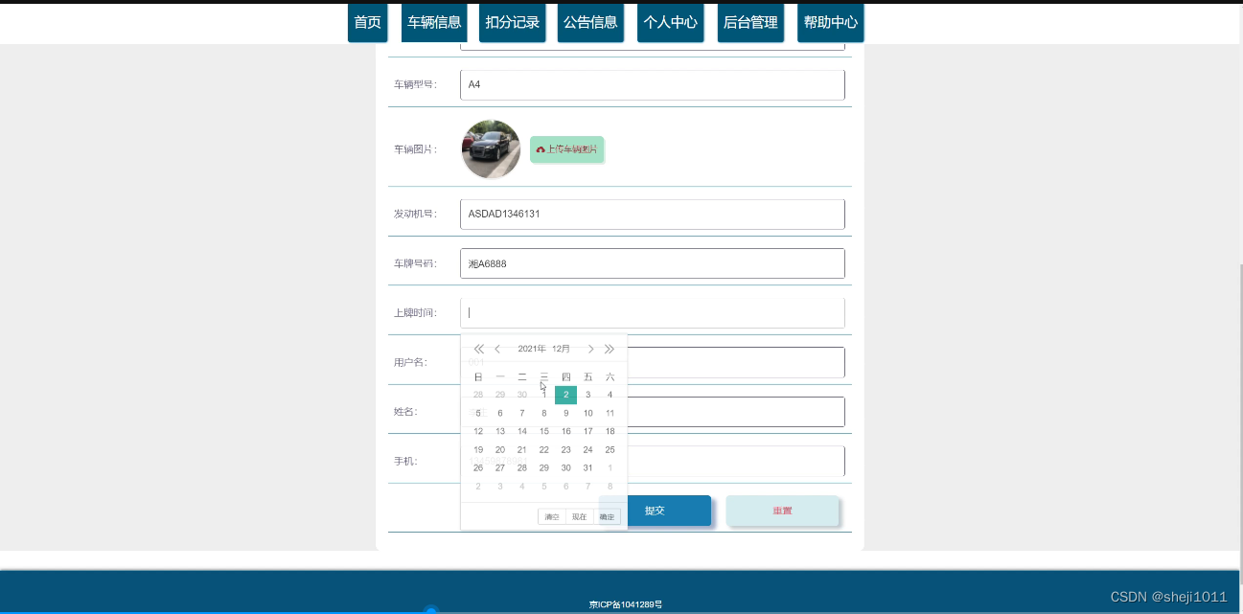Open the 扣分记录 menu item
The height and width of the screenshot is (614, 1243).
[x=512, y=23]
